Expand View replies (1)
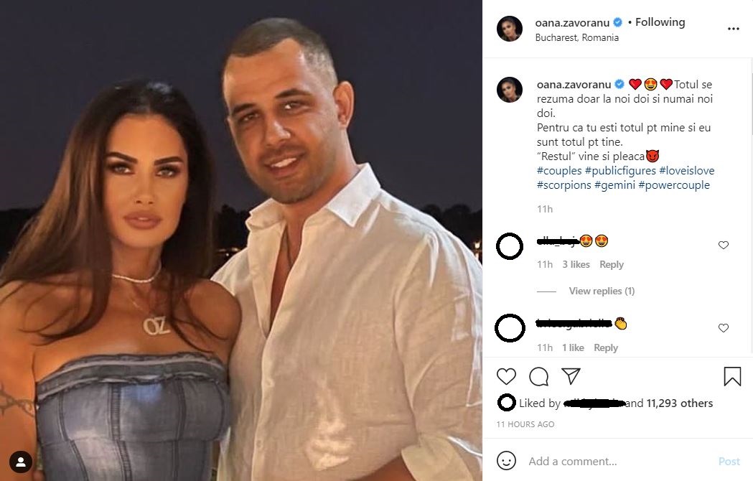 point(602,291)
